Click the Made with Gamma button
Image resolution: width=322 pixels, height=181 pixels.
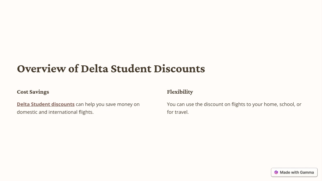click(x=294, y=173)
